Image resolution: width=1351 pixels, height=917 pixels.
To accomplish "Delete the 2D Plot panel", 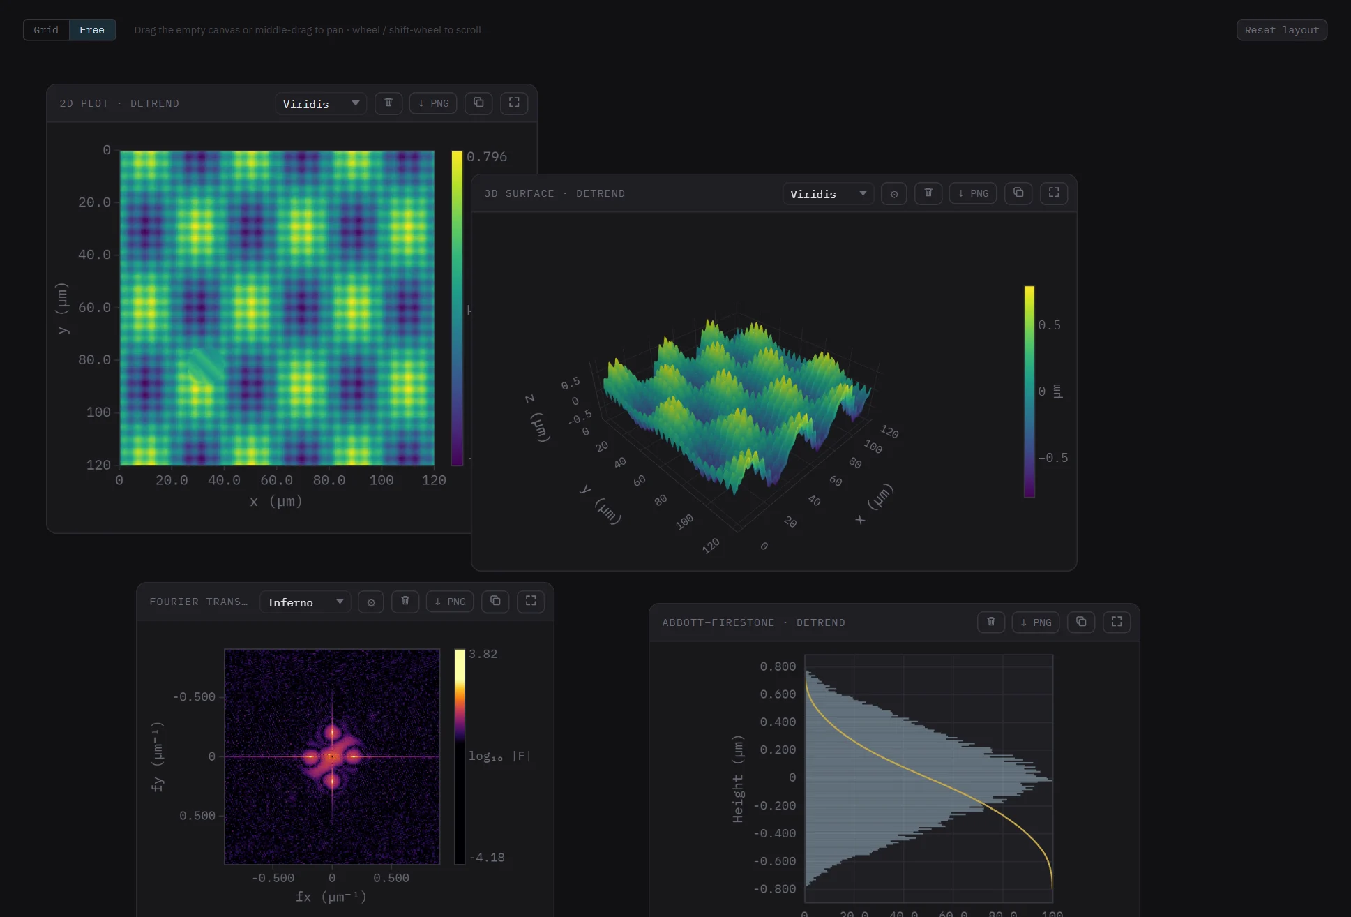I will [x=388, y=103].
